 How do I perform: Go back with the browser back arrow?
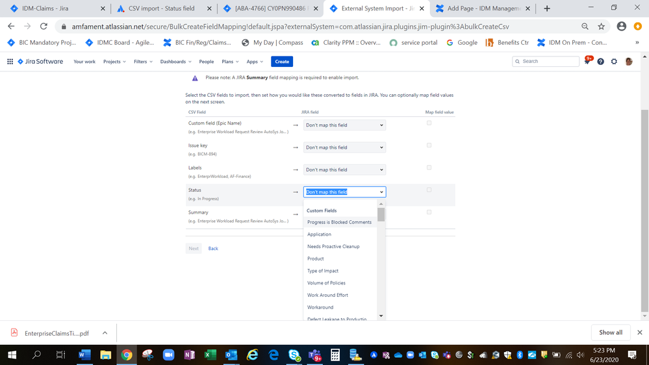click(11, 26)
